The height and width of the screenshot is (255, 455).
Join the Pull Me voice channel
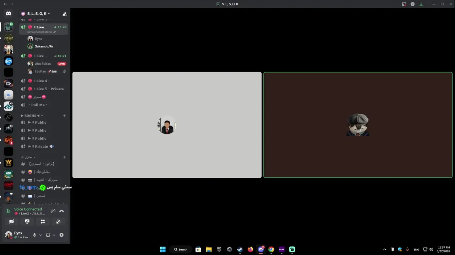pyautogui.click(x=43, y=105)
